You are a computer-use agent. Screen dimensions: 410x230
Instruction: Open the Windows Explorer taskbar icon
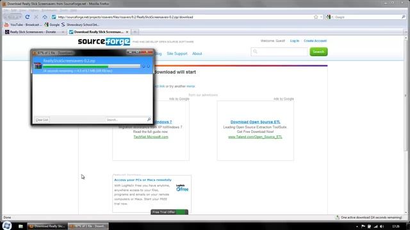[20, 226]
